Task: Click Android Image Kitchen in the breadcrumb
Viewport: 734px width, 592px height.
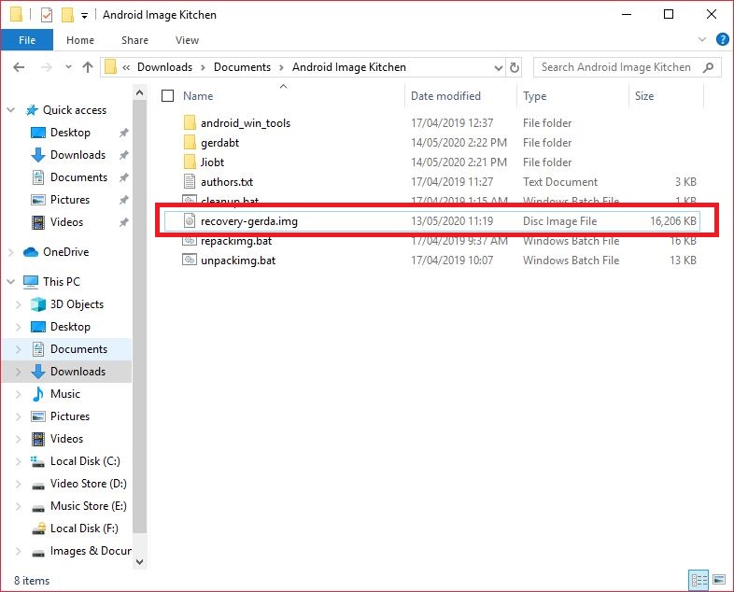Action: click(x=348, y=67)
